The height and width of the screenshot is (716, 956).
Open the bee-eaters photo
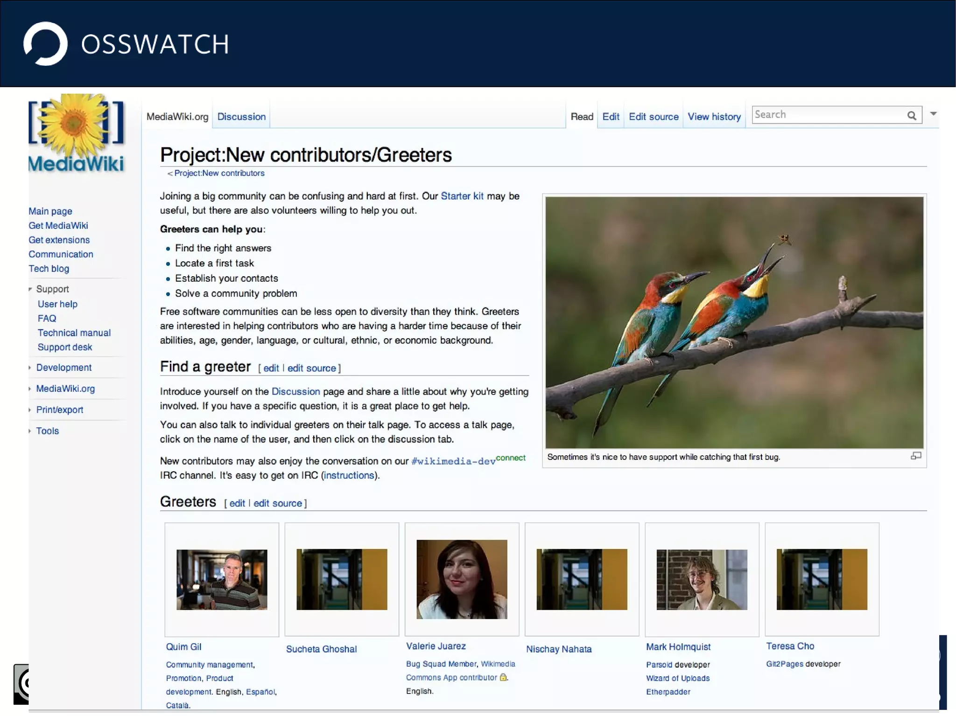pos(734,322)
